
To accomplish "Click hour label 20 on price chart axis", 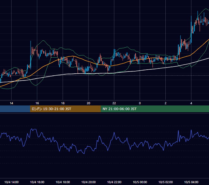I will (89, 103).
